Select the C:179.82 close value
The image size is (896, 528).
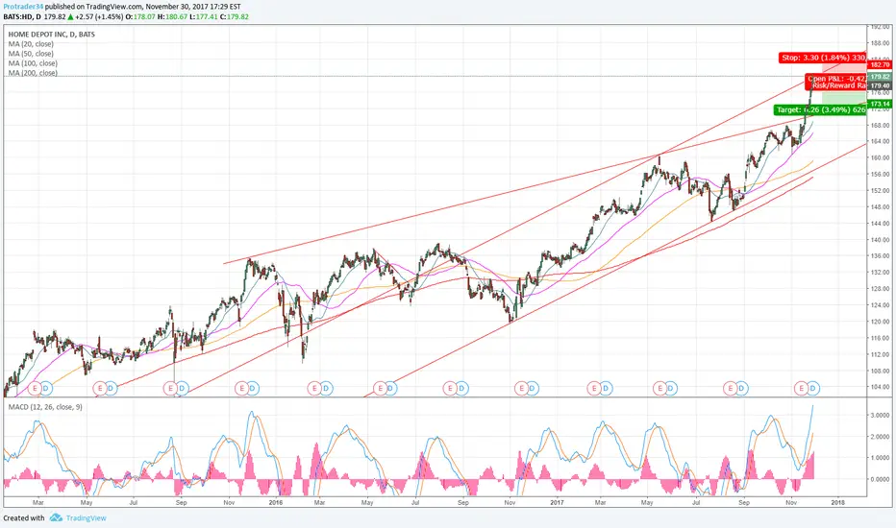(234, 17)
